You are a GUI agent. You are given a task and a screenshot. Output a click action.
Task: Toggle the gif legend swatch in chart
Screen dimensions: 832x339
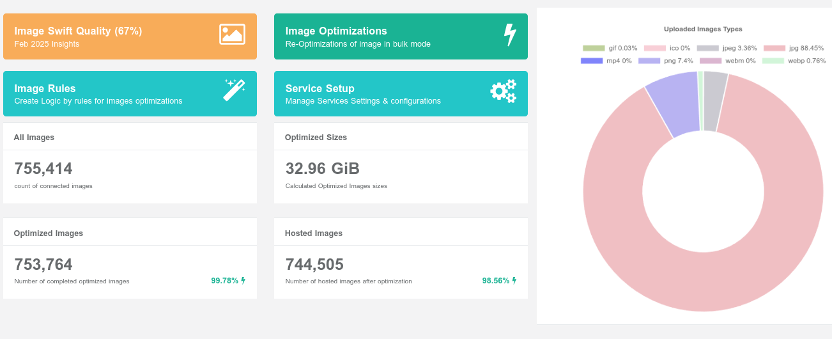click(593, 49)
